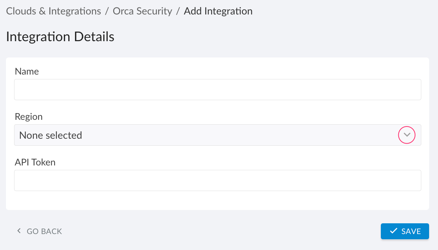Click GO BACK to return
Image resolution: width=438 pixels, height=250 pixels.
44,231
